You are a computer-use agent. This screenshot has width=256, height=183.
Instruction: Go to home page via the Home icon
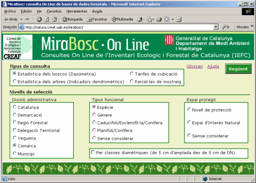coord(54,19)
